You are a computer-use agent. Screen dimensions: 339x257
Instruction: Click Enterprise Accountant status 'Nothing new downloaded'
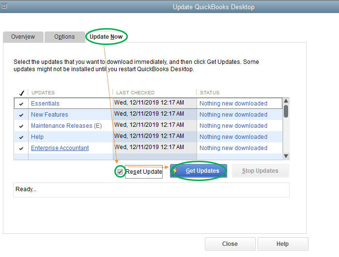coord(233,148)
